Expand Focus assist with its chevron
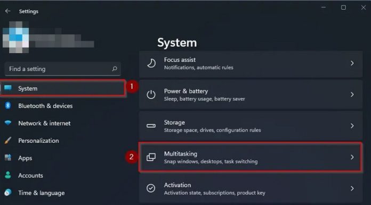The image size is (371, 205). tap(352, 63)
